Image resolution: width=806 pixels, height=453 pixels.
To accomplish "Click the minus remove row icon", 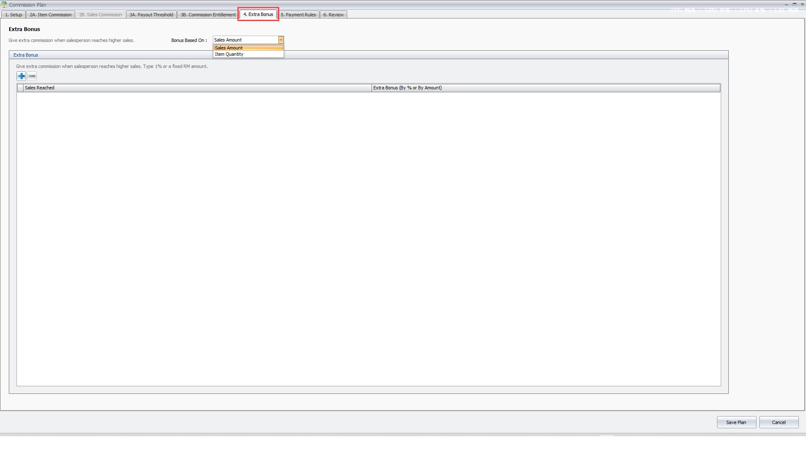I will (x=32, y=76).
